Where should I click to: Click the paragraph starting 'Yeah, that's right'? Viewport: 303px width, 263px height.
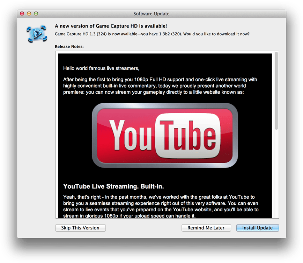(x=161, y=206)
